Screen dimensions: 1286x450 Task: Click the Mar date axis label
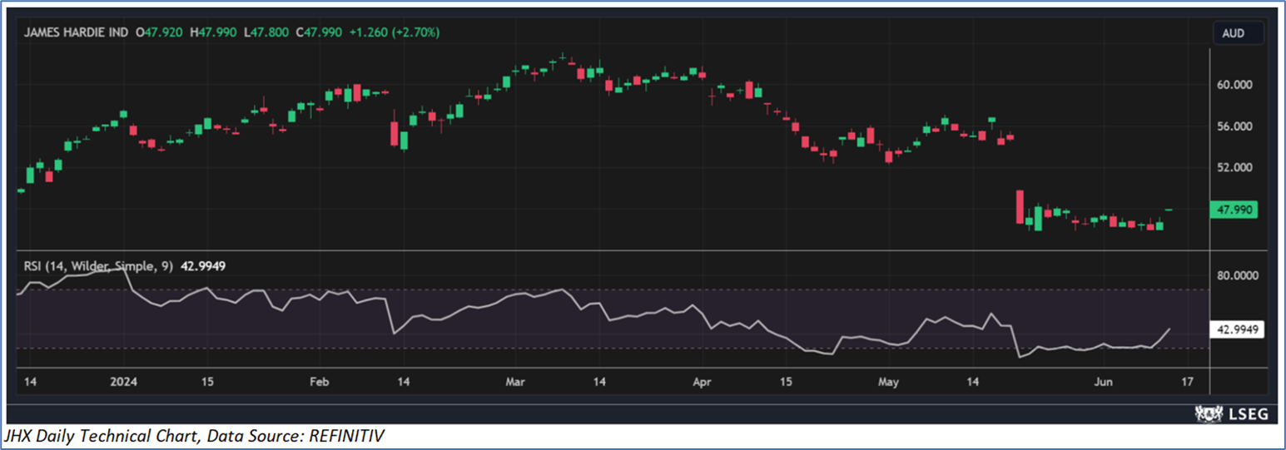[514, 383]
